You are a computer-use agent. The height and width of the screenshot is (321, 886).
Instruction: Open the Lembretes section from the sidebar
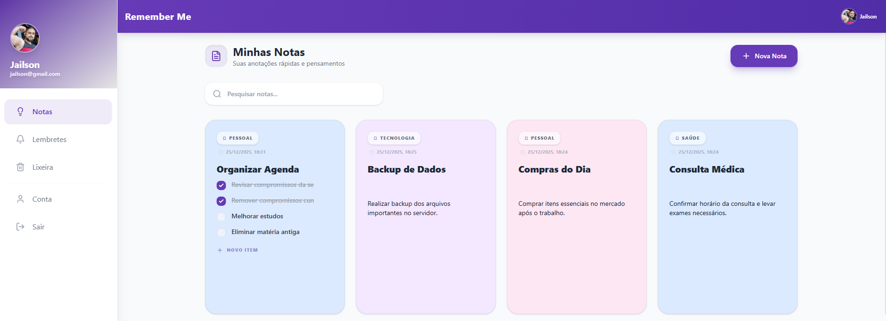click(49, 139)
